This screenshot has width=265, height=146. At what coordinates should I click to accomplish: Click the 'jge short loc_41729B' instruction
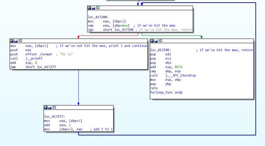coord(111,30)
